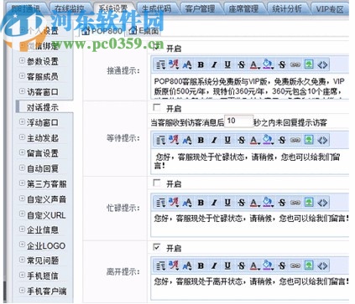Viewport: 355px width, 304px height.
Task: Apply strikethrough in the 忙碌提示 editor toolbar
Action: 241,203
